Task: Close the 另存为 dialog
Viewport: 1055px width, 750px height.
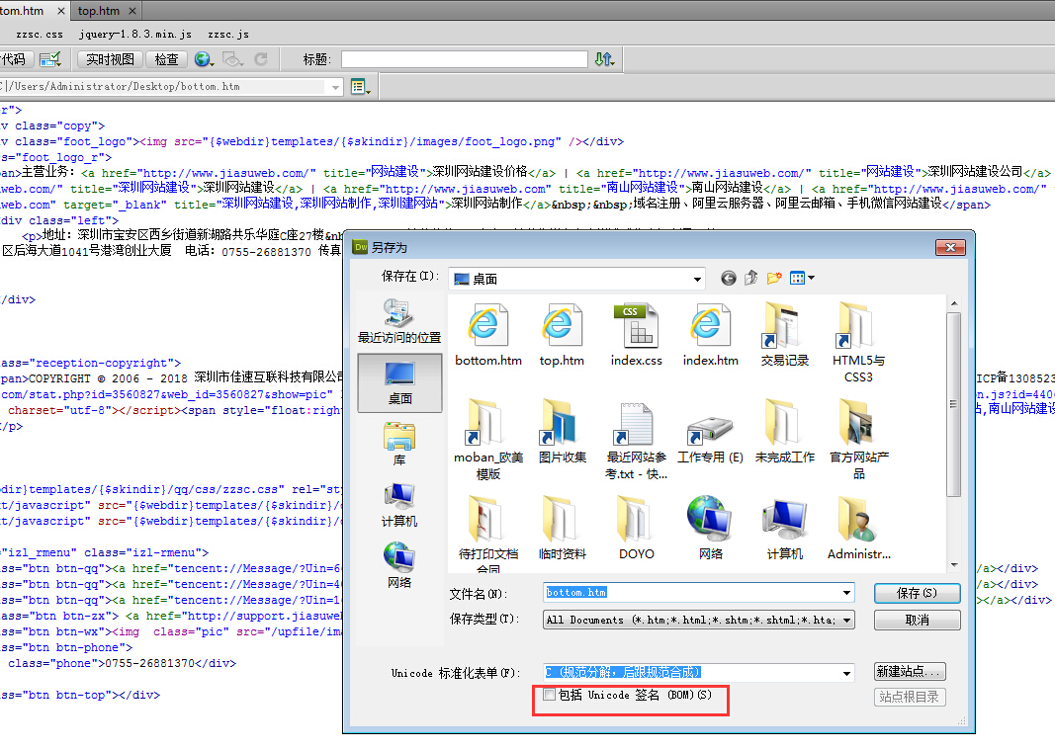Action: [950, 248]
